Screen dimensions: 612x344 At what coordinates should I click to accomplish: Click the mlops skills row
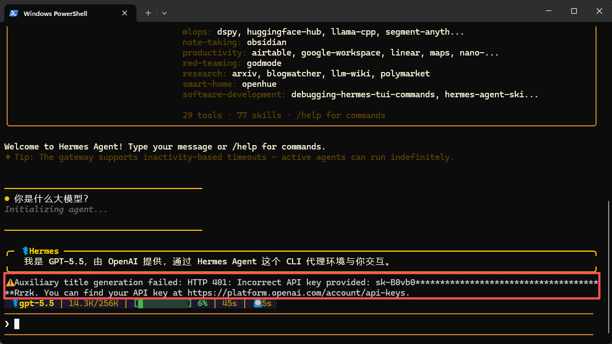(x=323, y=32)
